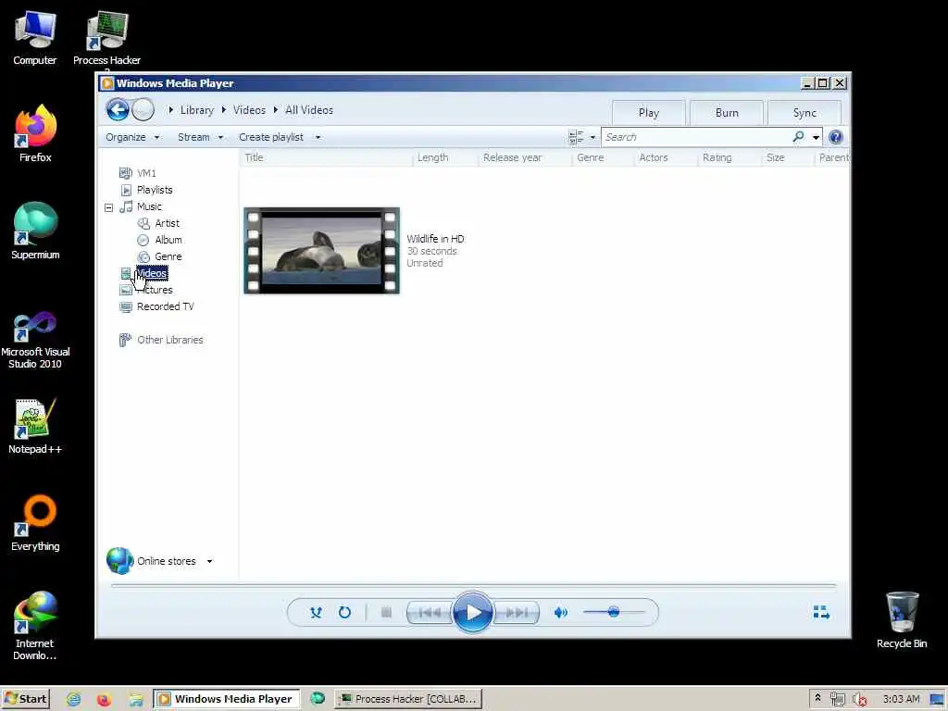Select the Wildlife in HD thumbnail
The height and width of the screenshot is (711, 948).
(x=321, y=251)
